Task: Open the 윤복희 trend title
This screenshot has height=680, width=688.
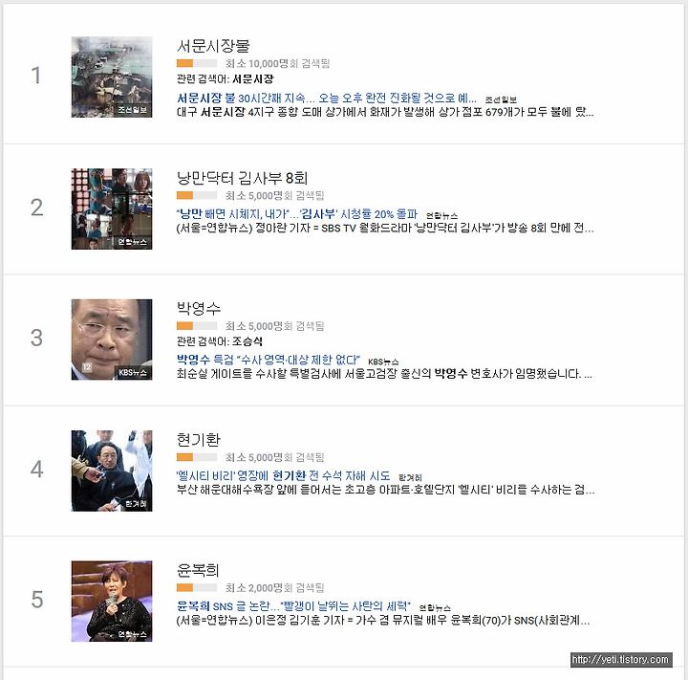Action: (198, 570)
